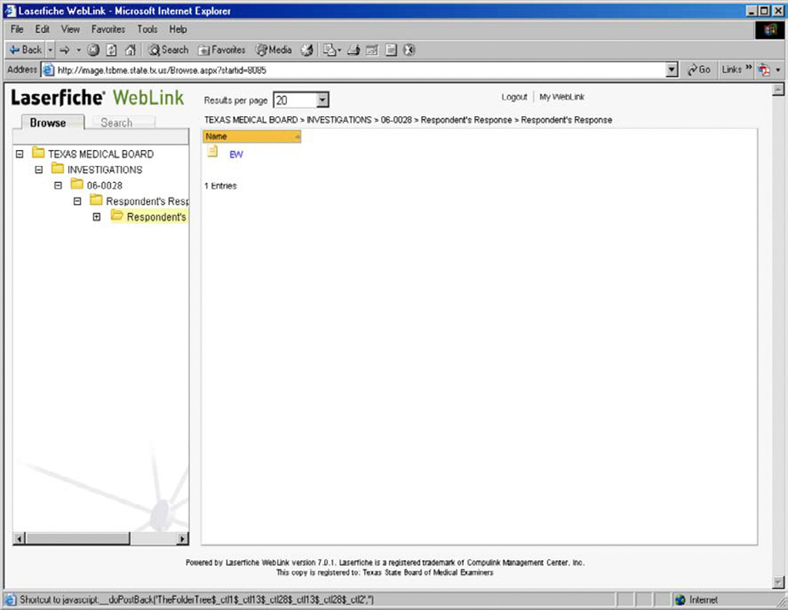Click the Print icon in toolbar
The height and width of the screenshot is (610, 788).
coord(353,49)
